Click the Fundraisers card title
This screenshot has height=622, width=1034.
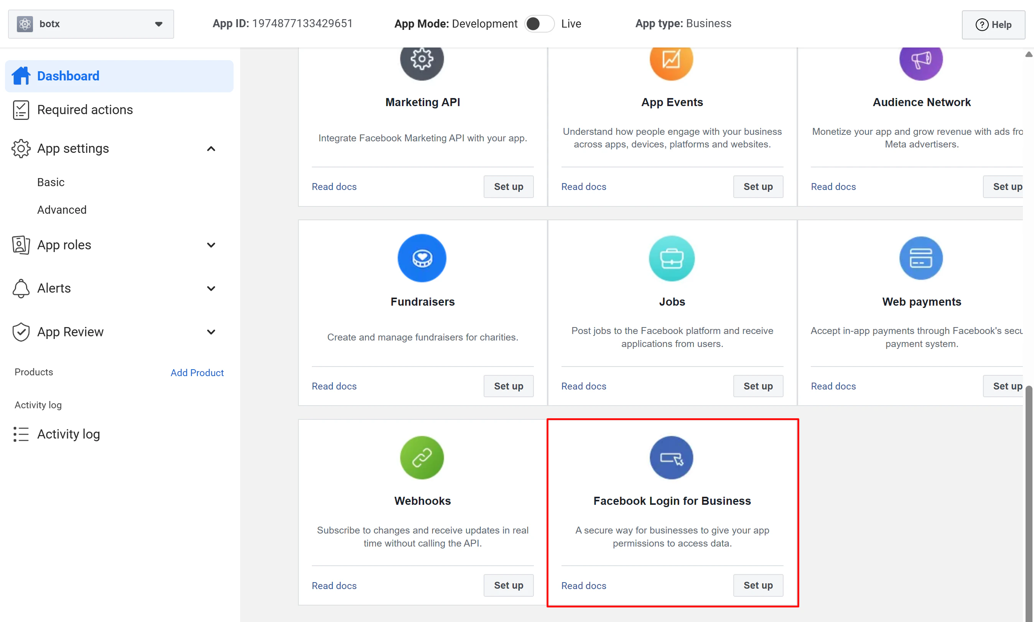[x=422, y=302]
